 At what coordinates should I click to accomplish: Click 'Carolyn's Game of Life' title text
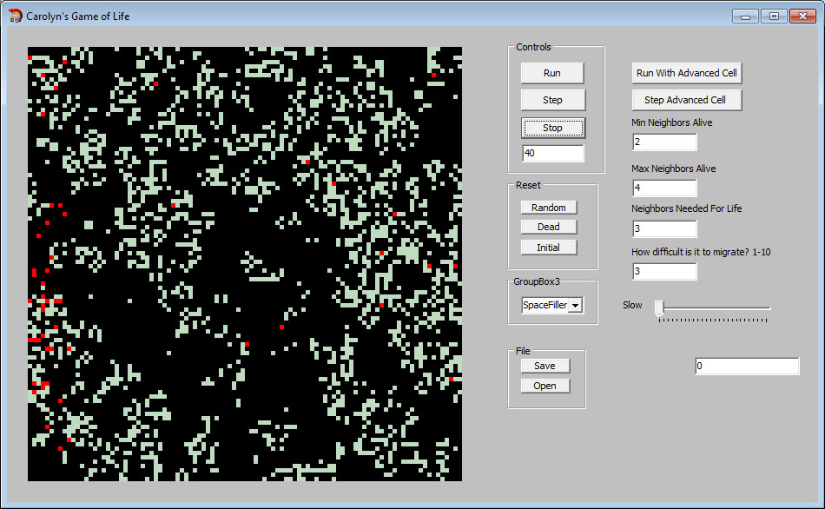(x=78, y=17)
